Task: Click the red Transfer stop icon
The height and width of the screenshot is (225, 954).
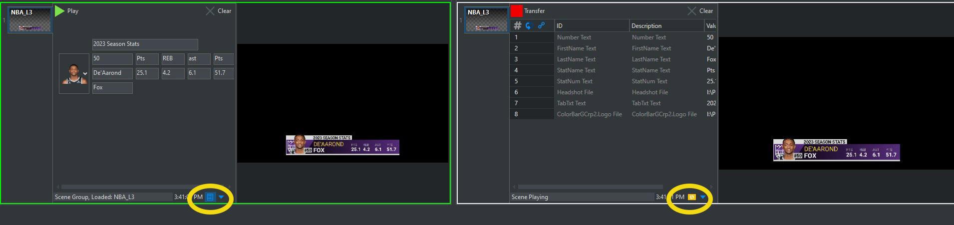Action: [x=516, y=11]
